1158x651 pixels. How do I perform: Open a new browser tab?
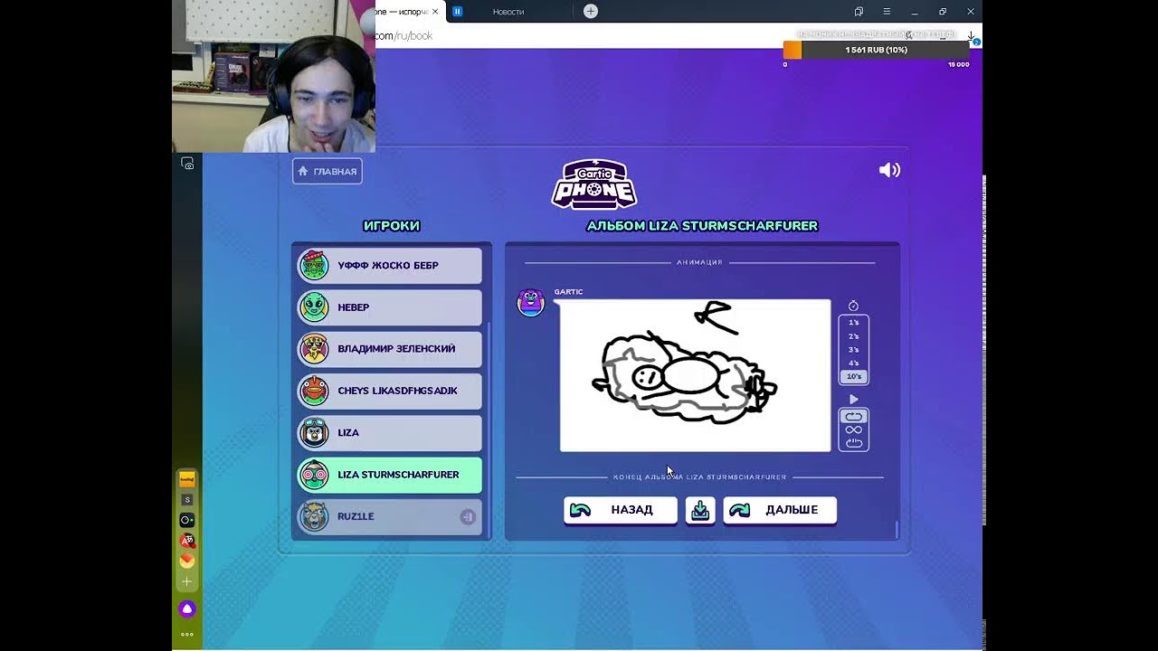(x=591, y=11)
